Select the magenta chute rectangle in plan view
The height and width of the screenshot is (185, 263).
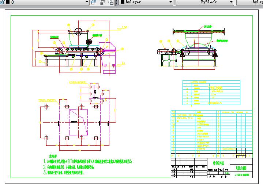(x=78, y=122)
